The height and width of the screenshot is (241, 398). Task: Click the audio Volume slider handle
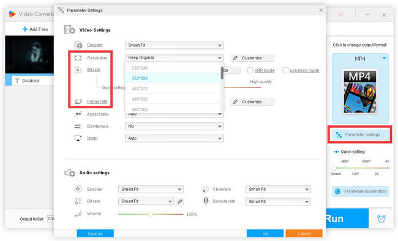(151, 214)
